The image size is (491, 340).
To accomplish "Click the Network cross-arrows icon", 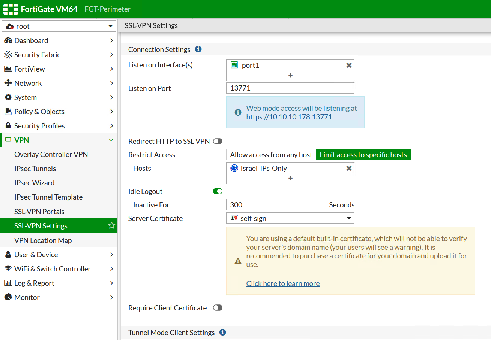I will pyautogui.click(x=8, y=83).
